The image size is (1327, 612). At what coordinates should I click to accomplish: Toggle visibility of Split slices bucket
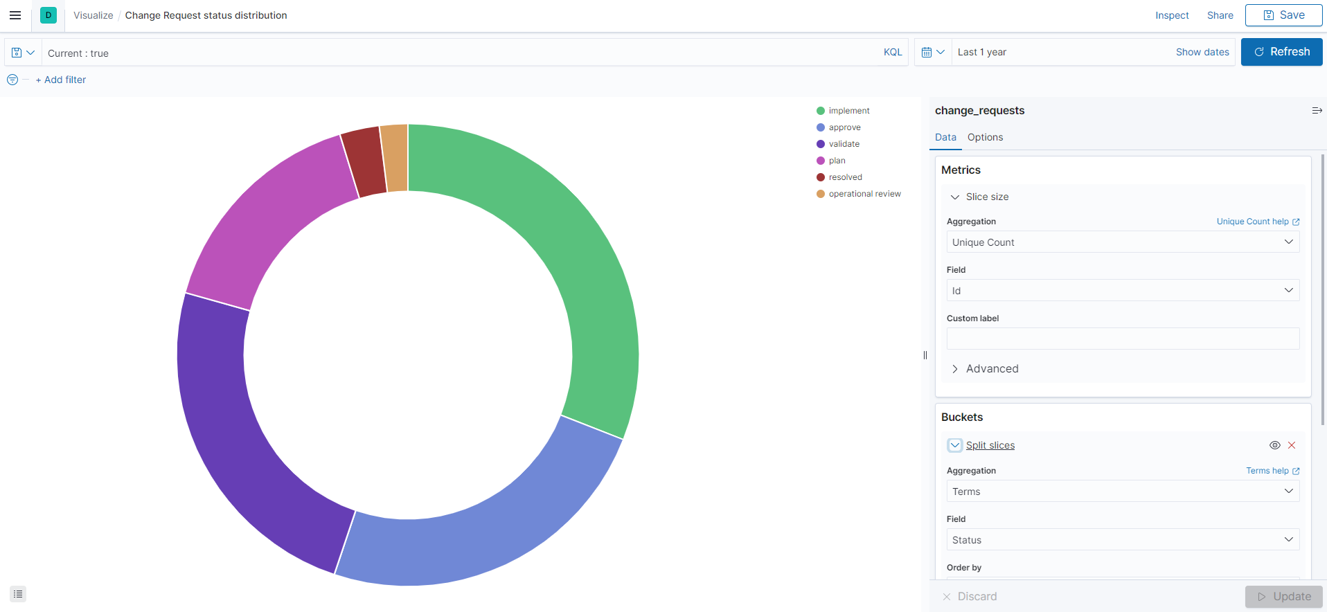coord(1274,445)
